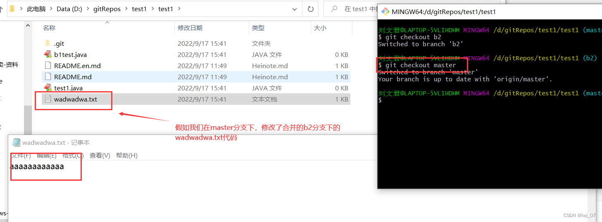
Task: Click the MINGW64 terminal window title text
Action: point(444,12)
